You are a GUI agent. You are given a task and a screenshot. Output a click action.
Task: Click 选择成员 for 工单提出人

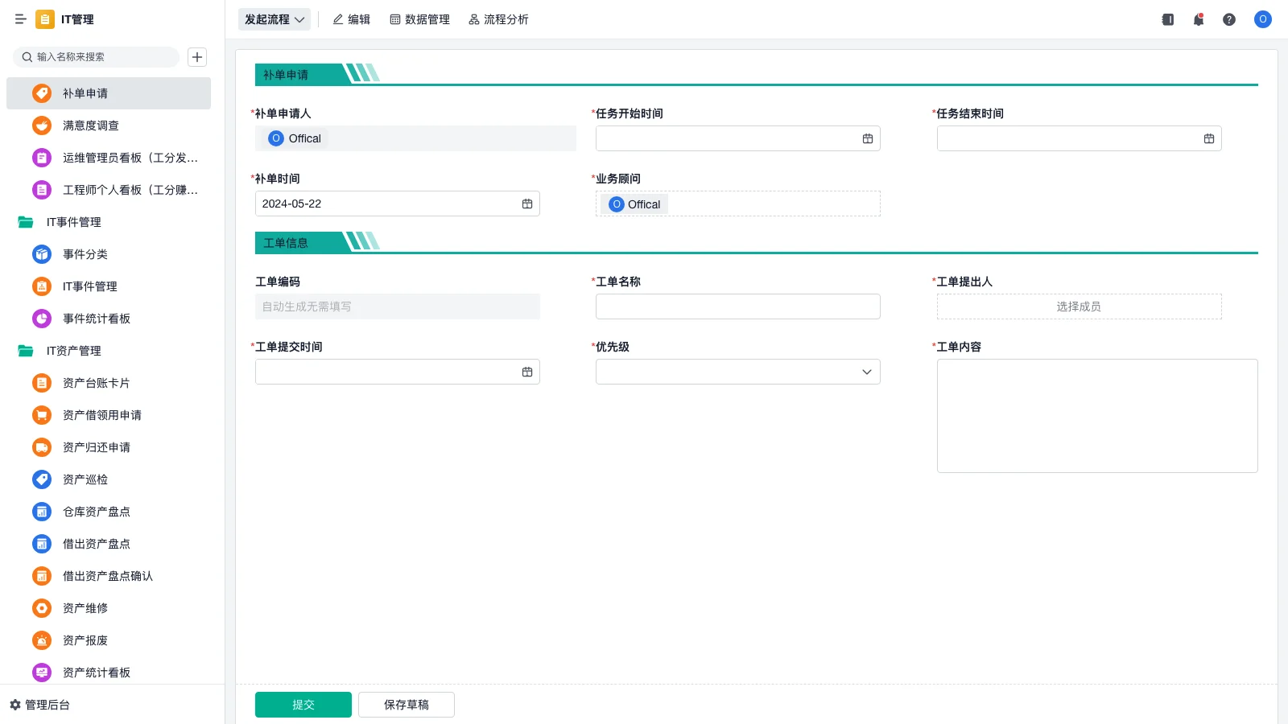[1079, 306]
